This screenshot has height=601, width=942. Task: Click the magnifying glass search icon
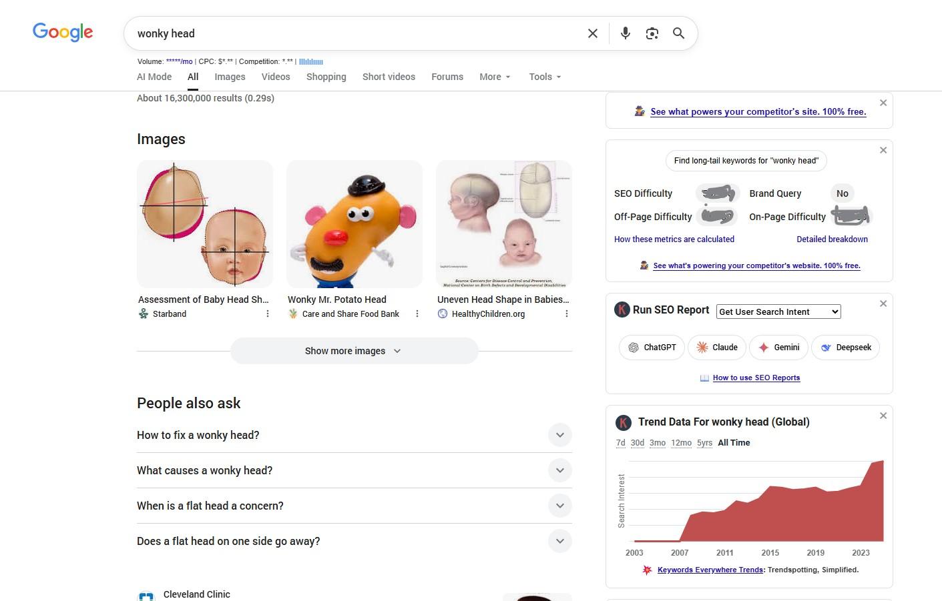(x=678, y=33)
